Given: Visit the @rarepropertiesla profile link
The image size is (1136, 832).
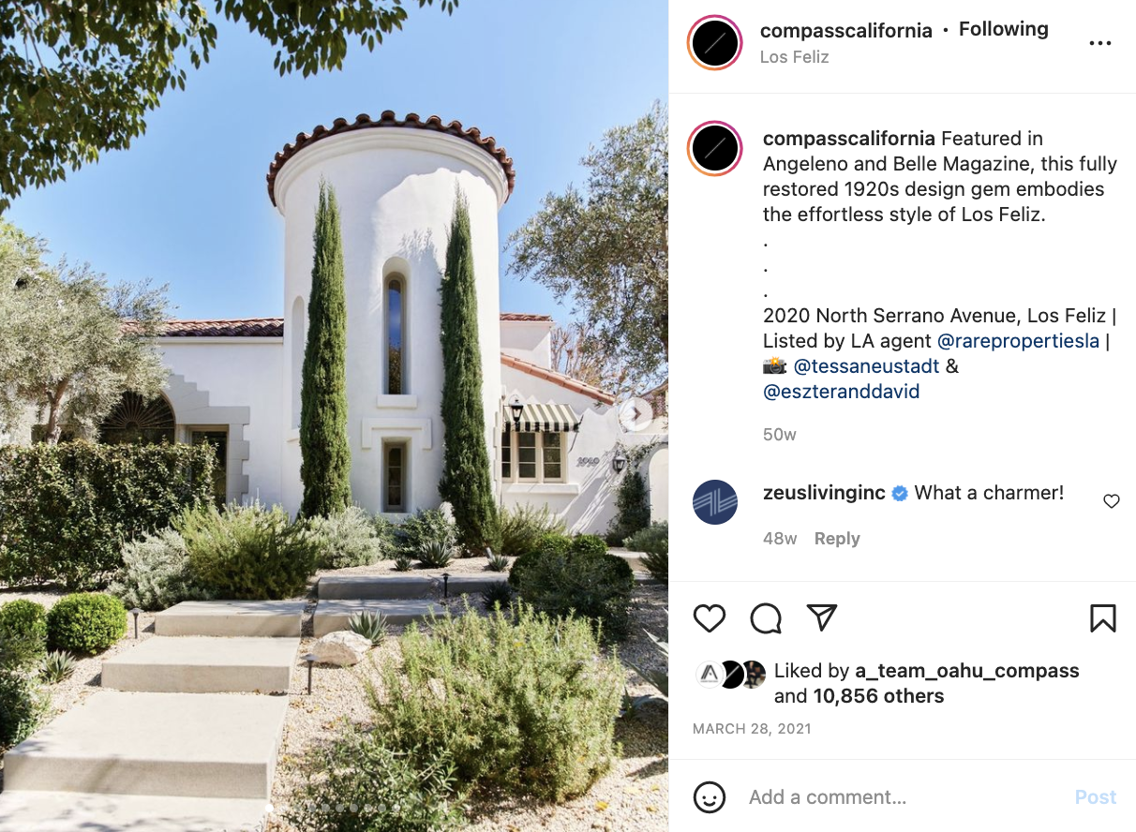Looking at the screenshot, I should point(1018,341).
